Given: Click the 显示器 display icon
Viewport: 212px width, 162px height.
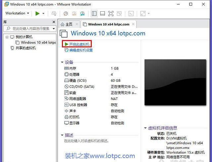Looking at the screenshot, I should [x=67, y=123].
